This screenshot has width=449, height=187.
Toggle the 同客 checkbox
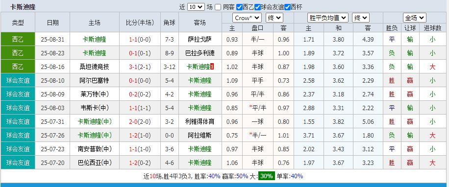tap(218, 7)
